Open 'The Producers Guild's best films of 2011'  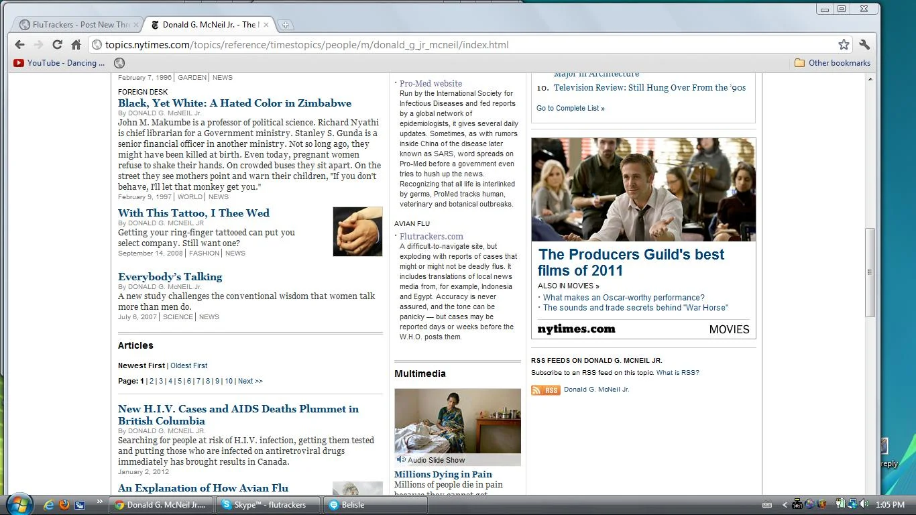click(631, 263)
